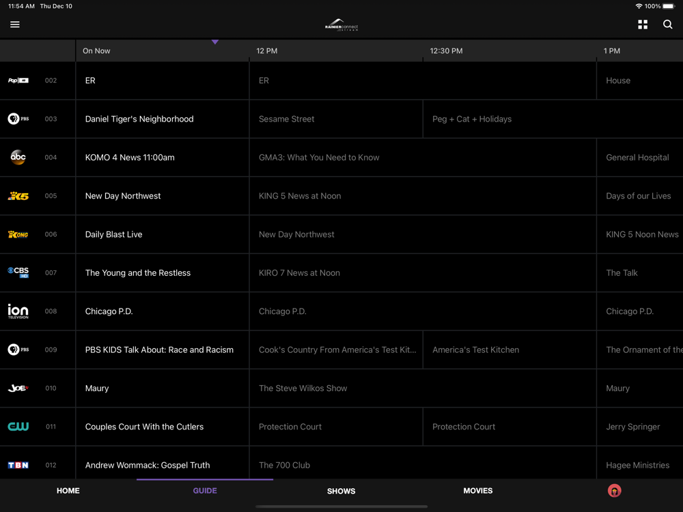Open Days of our Lives
Viewport: 683px width, 512px height.
pyautogui.click(x=640, y=196)
